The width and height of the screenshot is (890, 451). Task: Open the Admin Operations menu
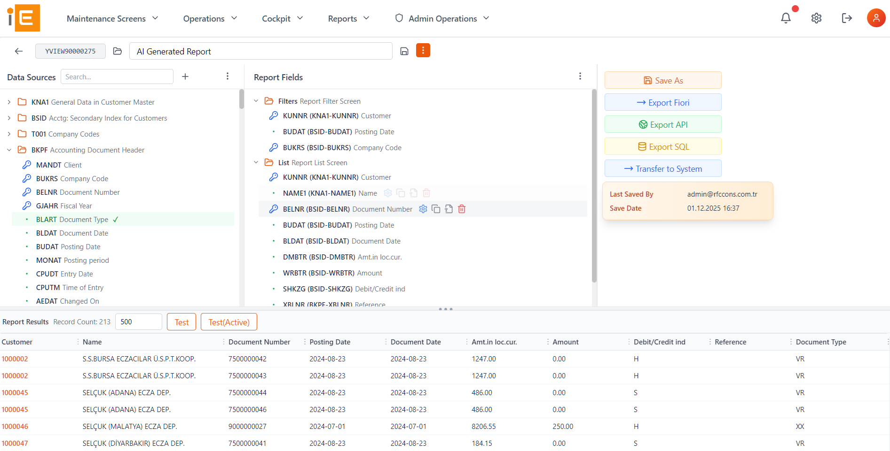click(x=442, y=18)
